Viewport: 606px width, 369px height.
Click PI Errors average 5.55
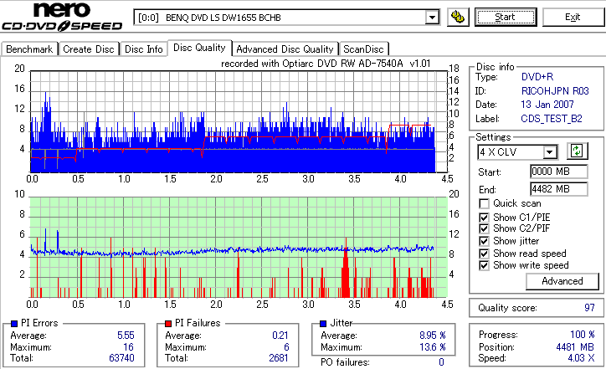pyautogui.click(x=126, y=336)
